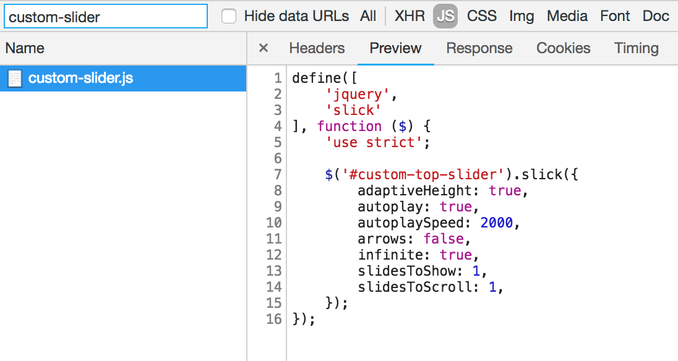The image size is (678, 361).
Task: Switch to the Preview tab
Action: tap(396, 48)
